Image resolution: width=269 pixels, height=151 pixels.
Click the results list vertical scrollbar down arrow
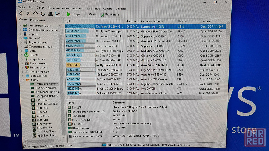226,94
